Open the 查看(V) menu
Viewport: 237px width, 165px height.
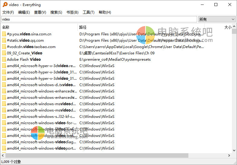coord(40,12)
